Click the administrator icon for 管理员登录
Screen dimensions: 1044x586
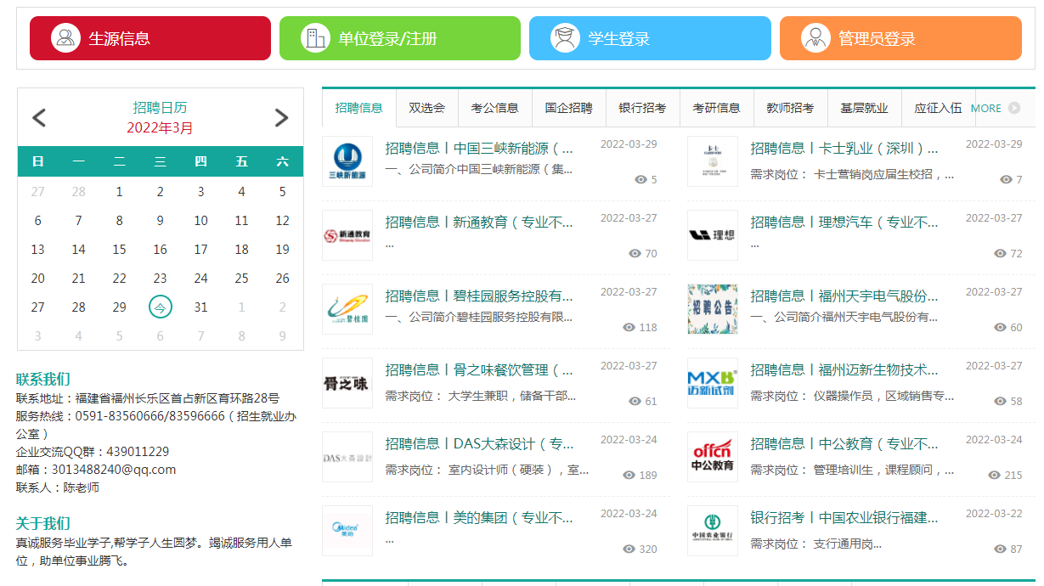coord(815,38)
